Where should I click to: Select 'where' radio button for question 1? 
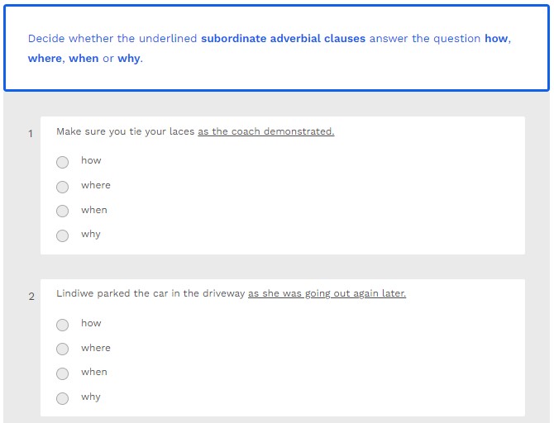click(63, 187)
